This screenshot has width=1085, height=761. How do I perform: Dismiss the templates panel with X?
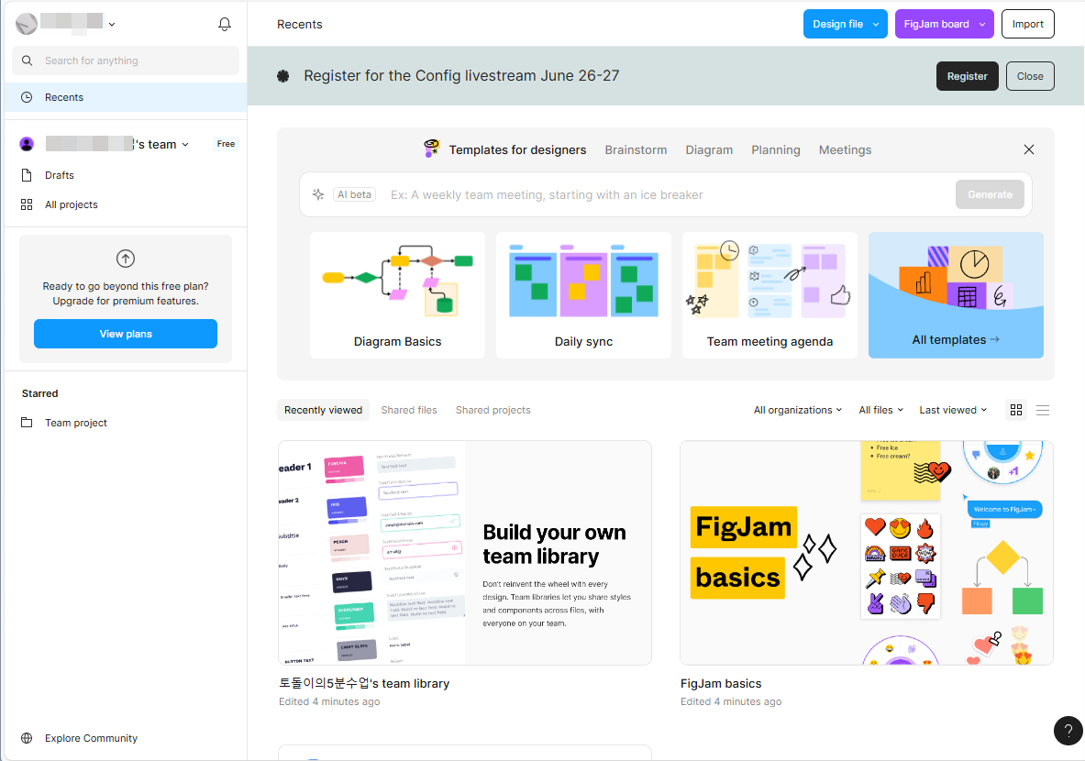(x=1029, y=149)
